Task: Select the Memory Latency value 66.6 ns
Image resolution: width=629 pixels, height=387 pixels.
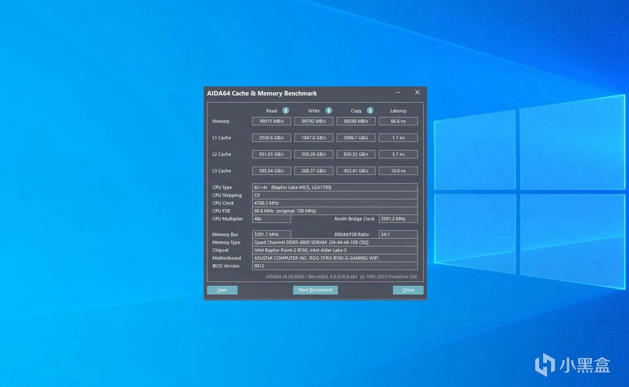Action: coord(398,121)
